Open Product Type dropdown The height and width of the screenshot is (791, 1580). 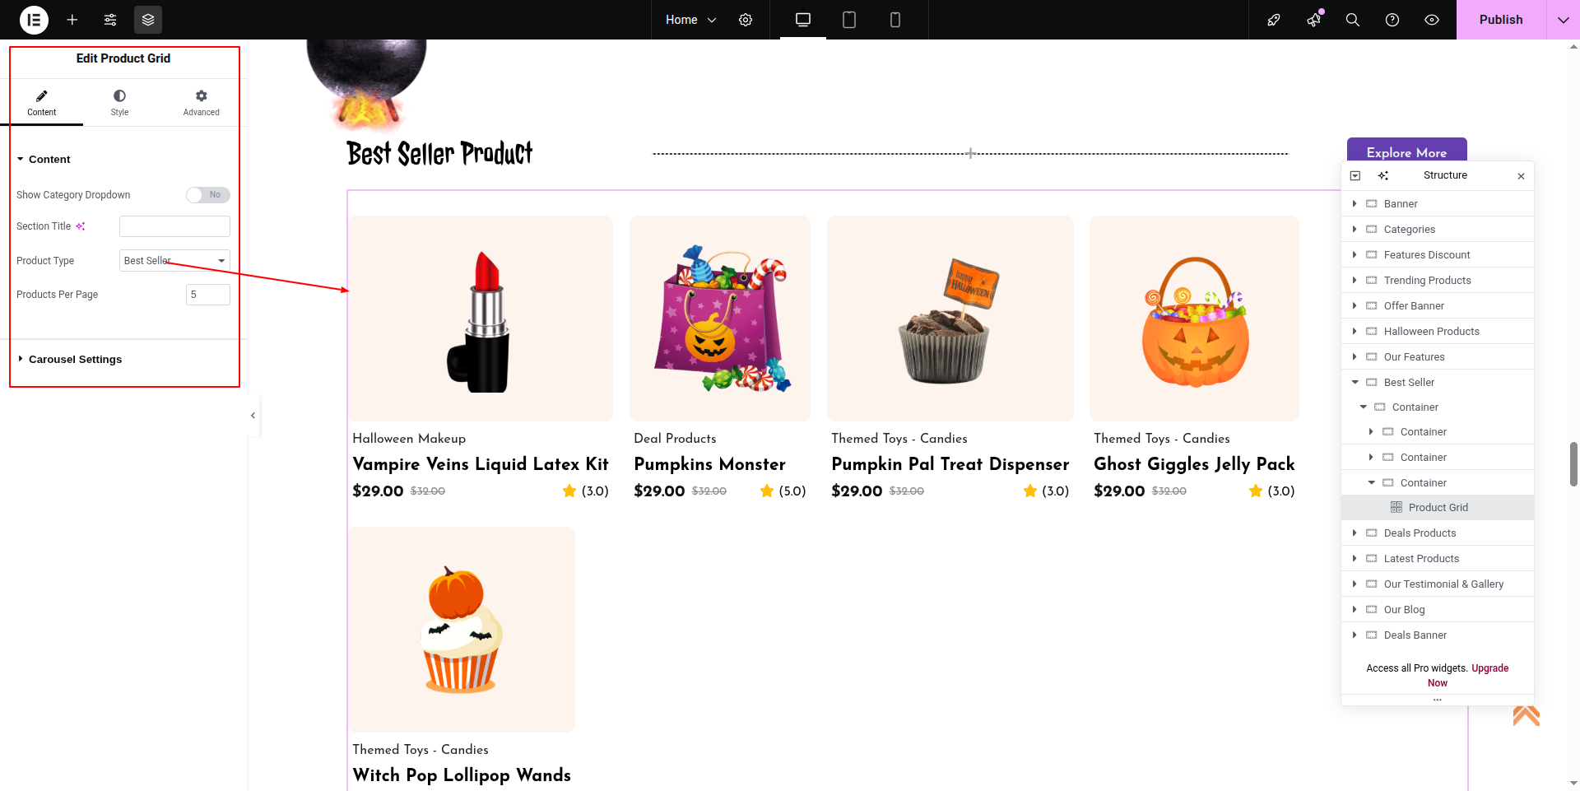(174, 261)
